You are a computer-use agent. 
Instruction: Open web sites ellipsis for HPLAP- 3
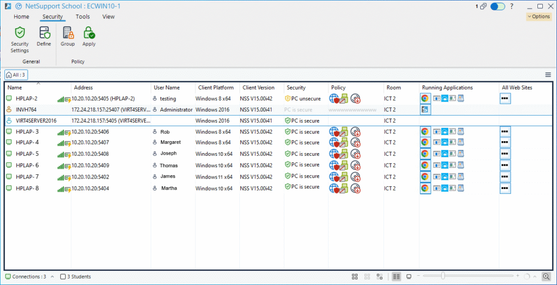click(505, 132)
